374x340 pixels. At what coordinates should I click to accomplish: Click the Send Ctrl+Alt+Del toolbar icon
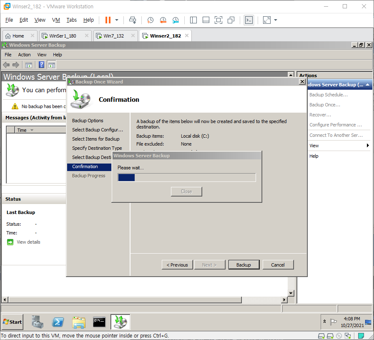133,20
